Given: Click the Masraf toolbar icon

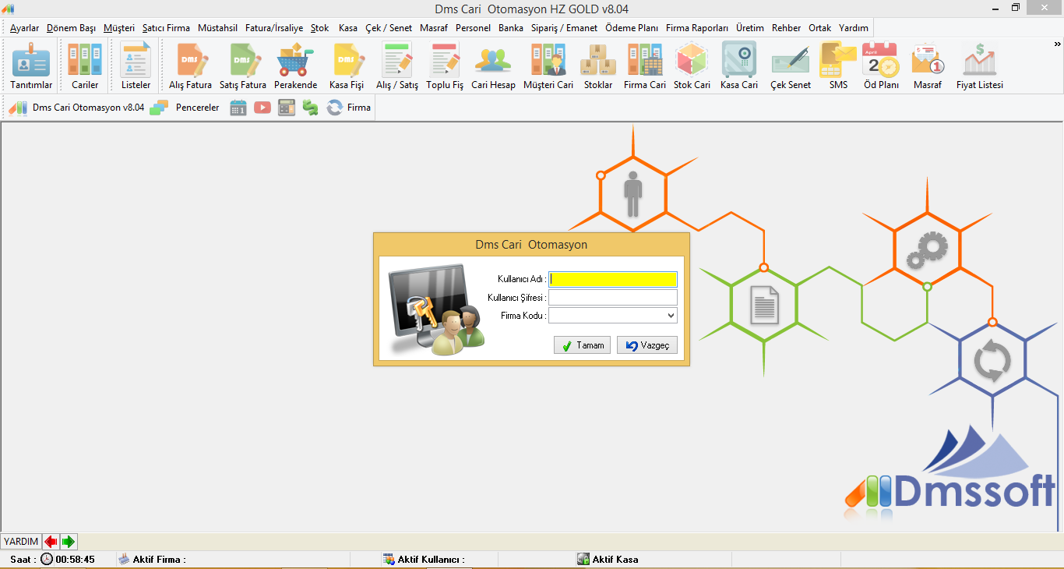Looking at the screenshot, I should (x=928, y=66).
